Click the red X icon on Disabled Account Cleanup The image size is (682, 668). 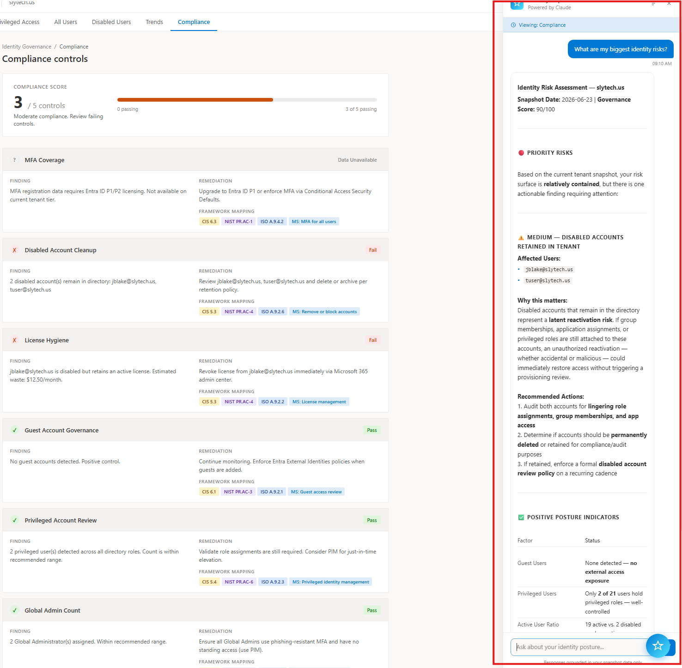[14, 250]
